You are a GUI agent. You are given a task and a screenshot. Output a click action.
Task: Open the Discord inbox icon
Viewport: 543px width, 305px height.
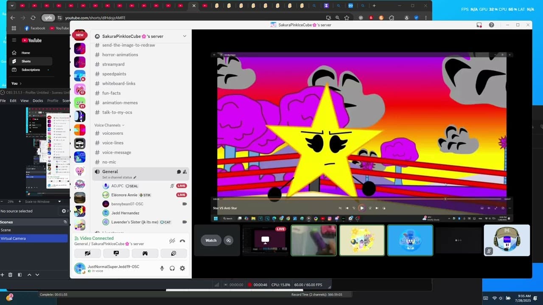pyautogui.click(x=479, y=25)
